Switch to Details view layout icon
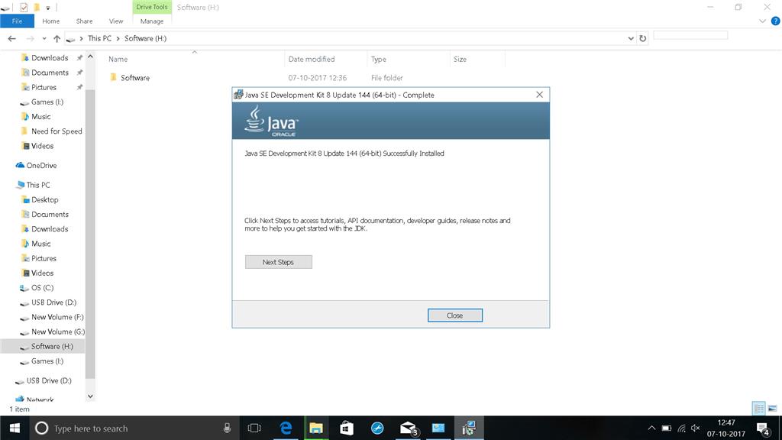The width and height of the screenshot is (782, 440). click(758, 409)
